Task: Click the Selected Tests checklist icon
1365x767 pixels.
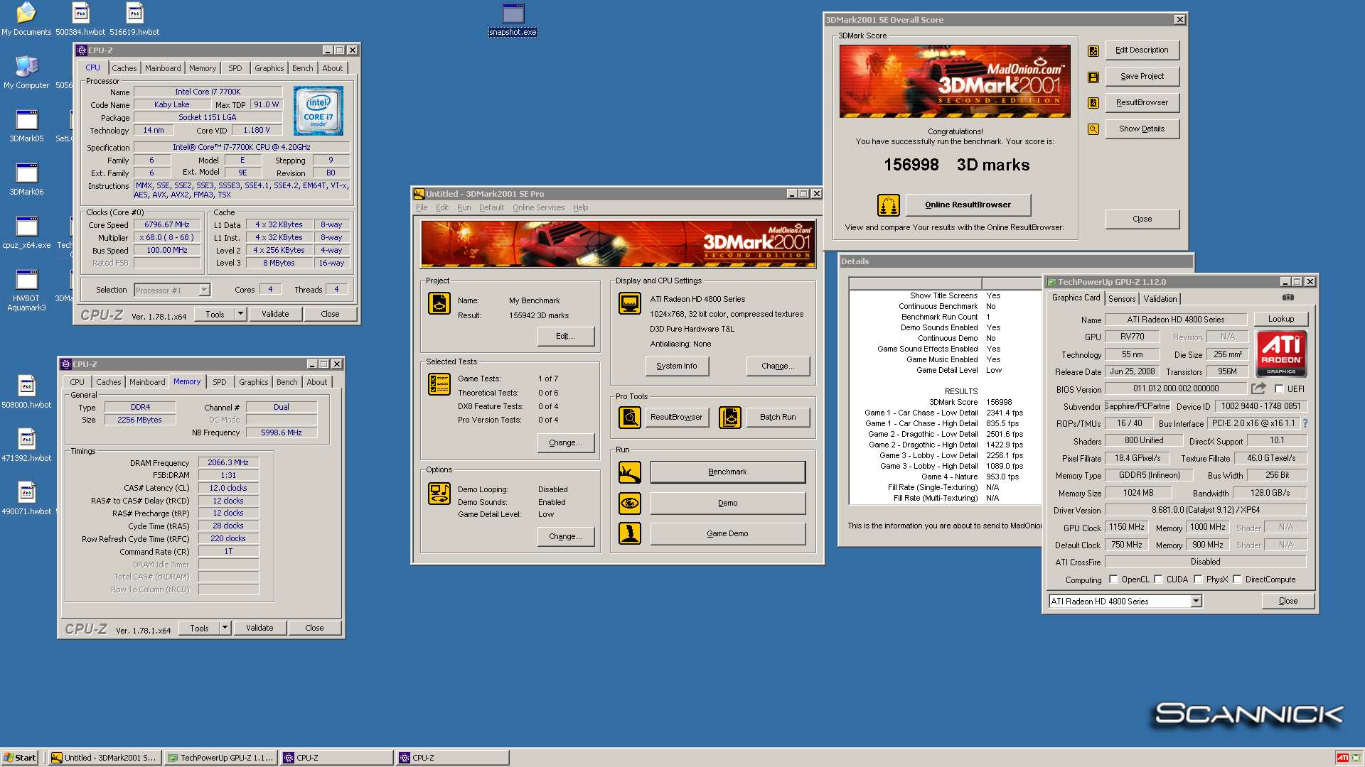Action: coord(439,384)
